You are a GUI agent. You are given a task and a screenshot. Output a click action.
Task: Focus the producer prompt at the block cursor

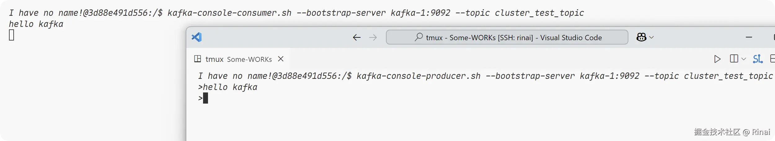(206, 98)
